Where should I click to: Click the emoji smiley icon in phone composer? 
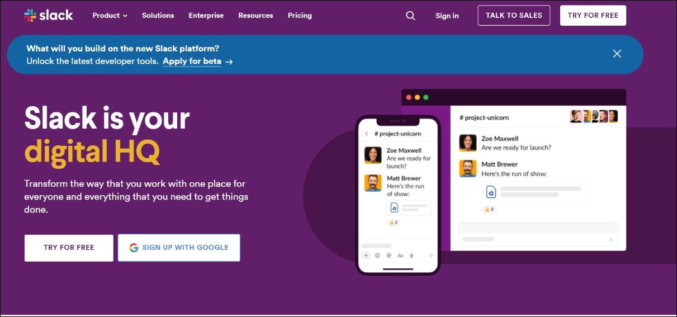coord(377,256)
